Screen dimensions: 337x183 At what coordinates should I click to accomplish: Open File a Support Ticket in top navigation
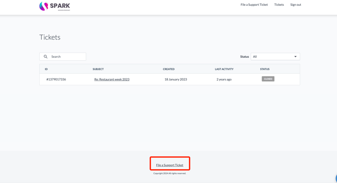tap(254, 5)
